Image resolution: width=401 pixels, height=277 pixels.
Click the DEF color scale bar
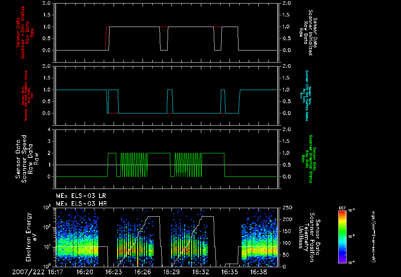tap(342, 236)
